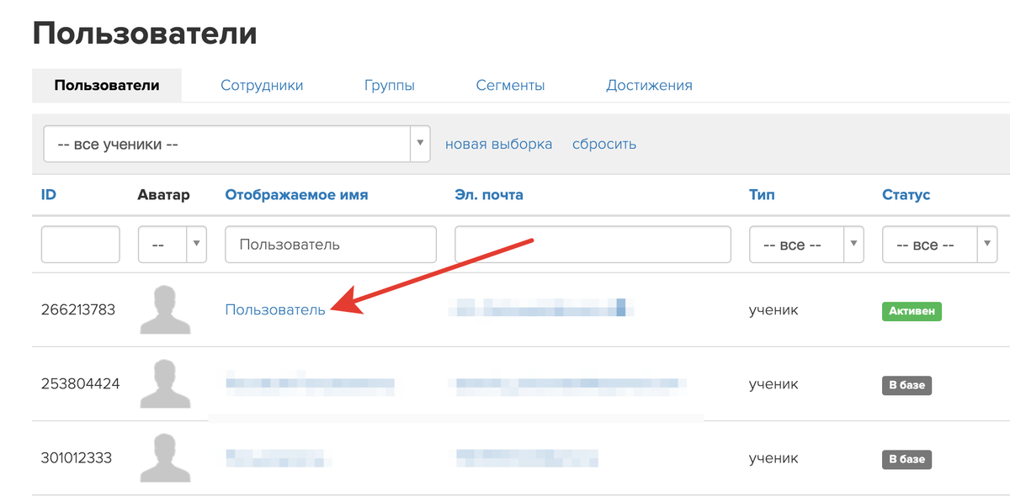Image resolution: width=1010 pixels, height=496 pixels.
Task: Open the Достижения tab
Action: tap(649, 85)
